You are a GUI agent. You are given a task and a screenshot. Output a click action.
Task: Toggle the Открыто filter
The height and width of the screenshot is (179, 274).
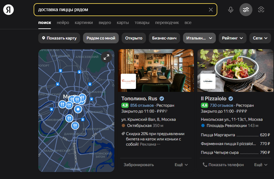[134, 38]
